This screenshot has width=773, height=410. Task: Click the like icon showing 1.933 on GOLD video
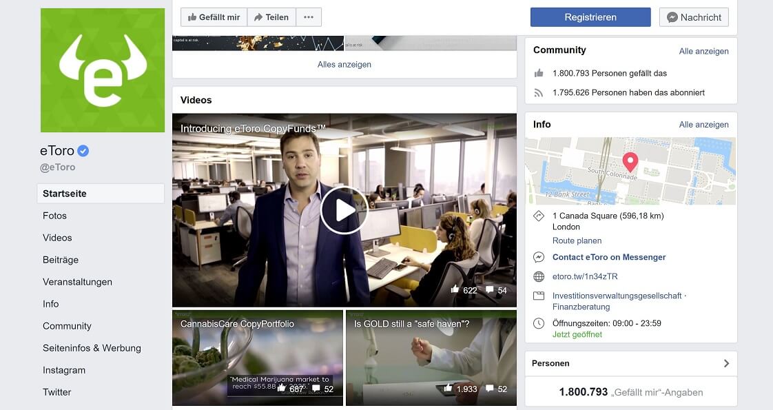(x=448, y=389)
